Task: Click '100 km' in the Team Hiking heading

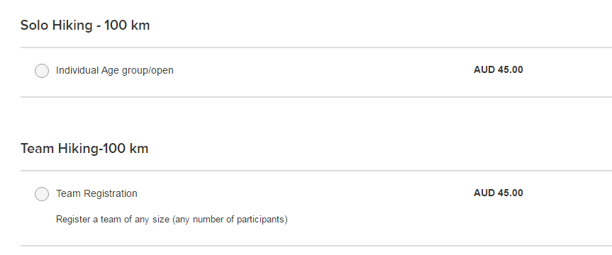Action: click(x=126, y=149)
